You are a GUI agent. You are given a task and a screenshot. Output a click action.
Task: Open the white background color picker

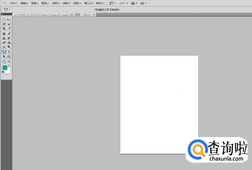pos(8,71)
